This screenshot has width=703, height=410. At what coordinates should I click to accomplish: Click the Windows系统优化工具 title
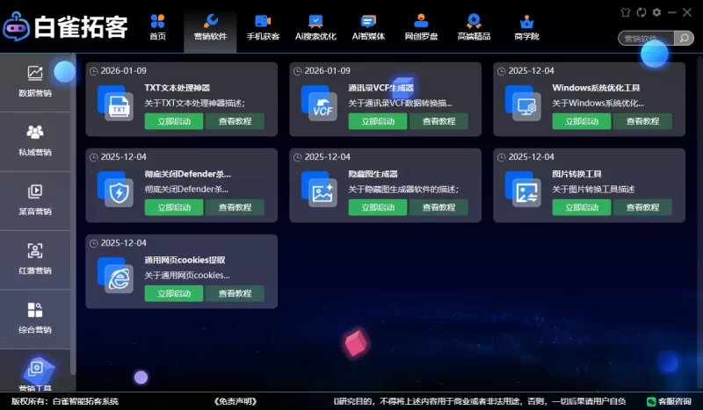pos(596,88)
